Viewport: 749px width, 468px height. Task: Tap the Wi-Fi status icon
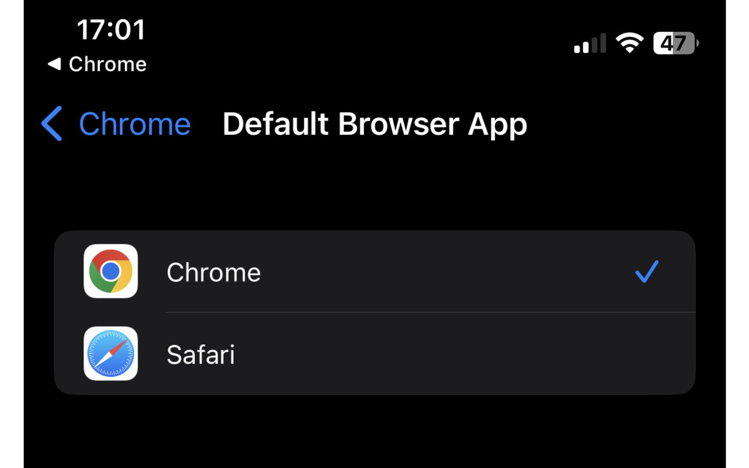(x=629, y=43)
